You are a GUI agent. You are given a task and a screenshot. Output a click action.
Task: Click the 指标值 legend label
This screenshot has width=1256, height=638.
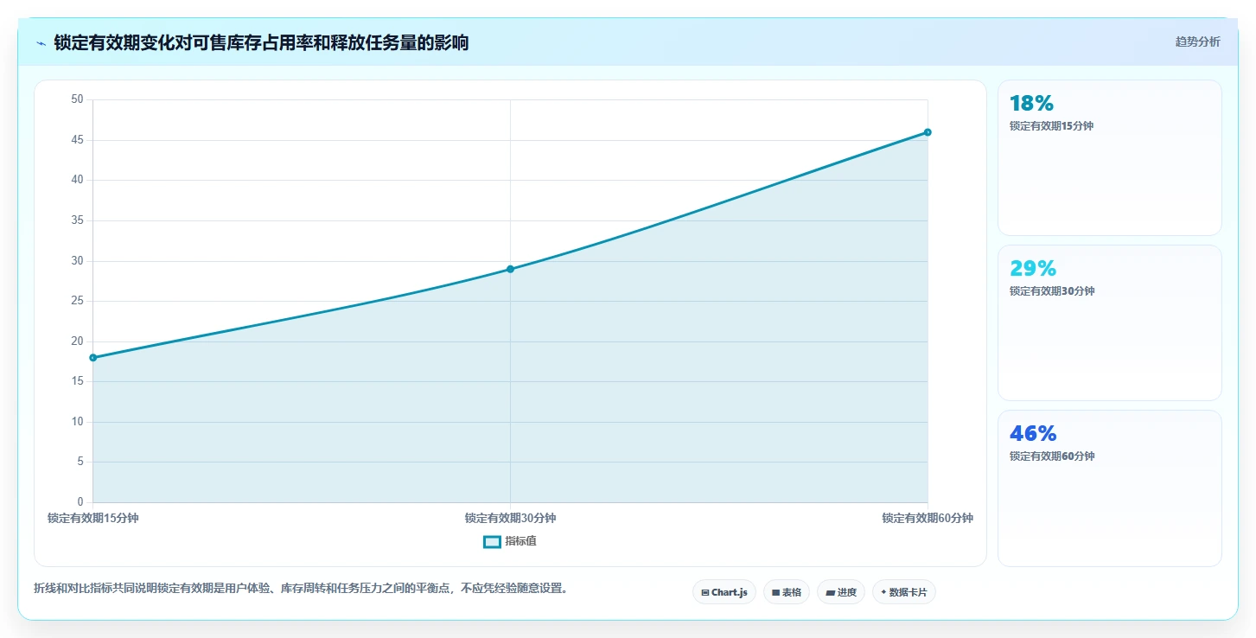click(520, 541)
